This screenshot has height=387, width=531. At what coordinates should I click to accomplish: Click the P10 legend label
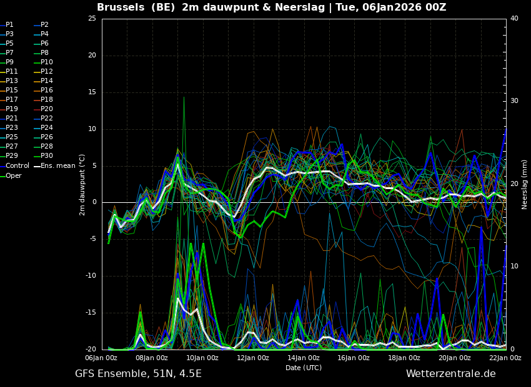(x=47, y=62)
